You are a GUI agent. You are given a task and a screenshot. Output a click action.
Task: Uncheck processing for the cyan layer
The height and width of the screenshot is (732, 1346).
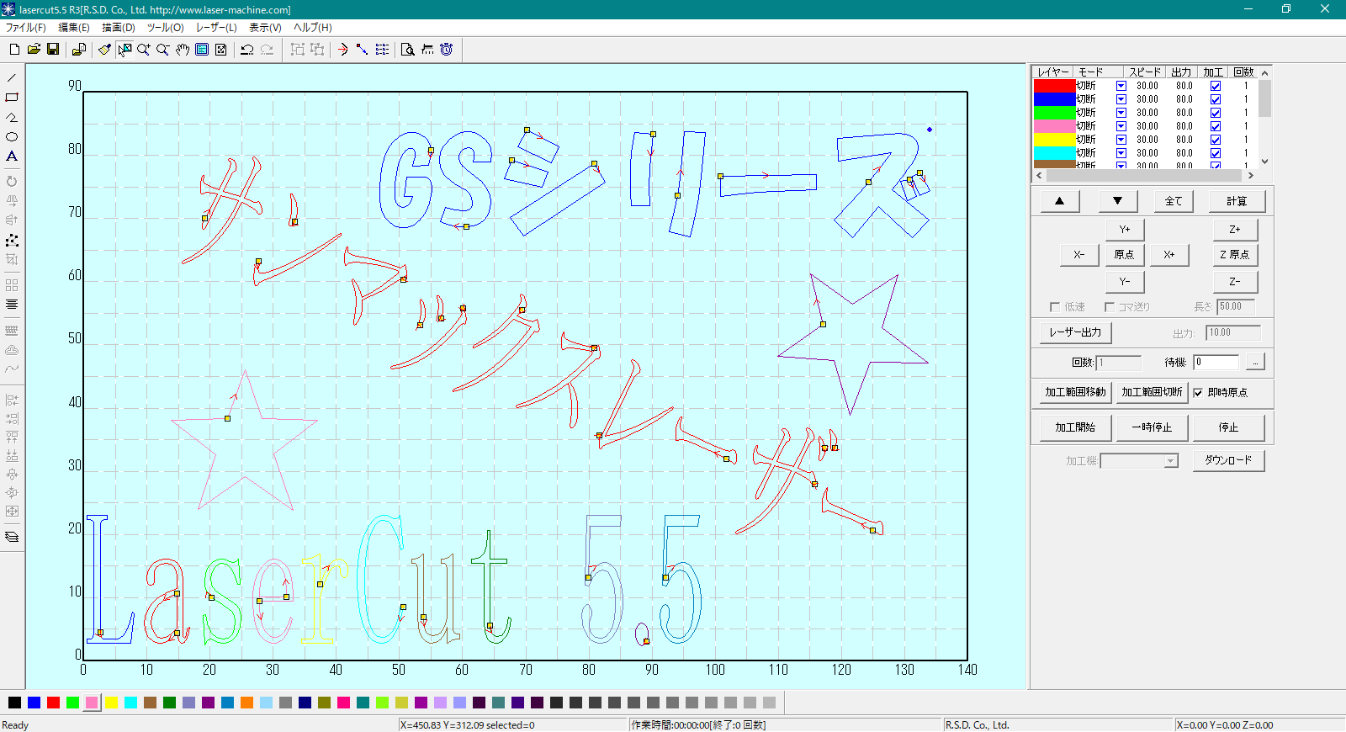click(x=1216, y=153)
